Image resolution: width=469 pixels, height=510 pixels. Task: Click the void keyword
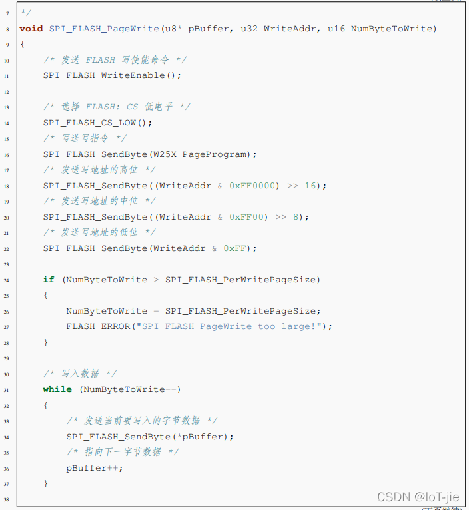click(x=31, y=29)
